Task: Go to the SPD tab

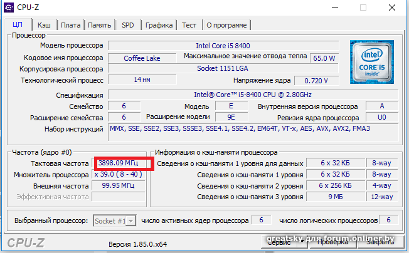Action: click(127, 25)
